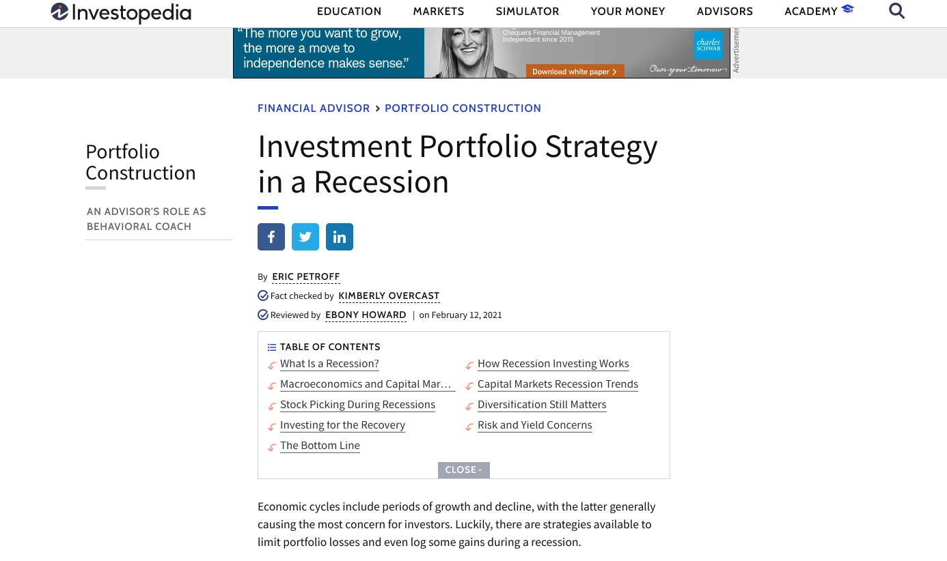Open the YOUR MONEY menu

pyautogui.click(x=627, y=11)
